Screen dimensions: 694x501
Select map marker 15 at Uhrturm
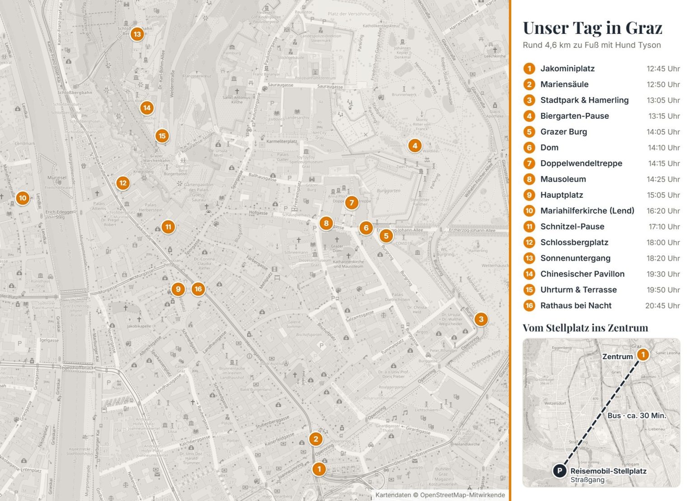pyautogui.click(x=162, y=136)
